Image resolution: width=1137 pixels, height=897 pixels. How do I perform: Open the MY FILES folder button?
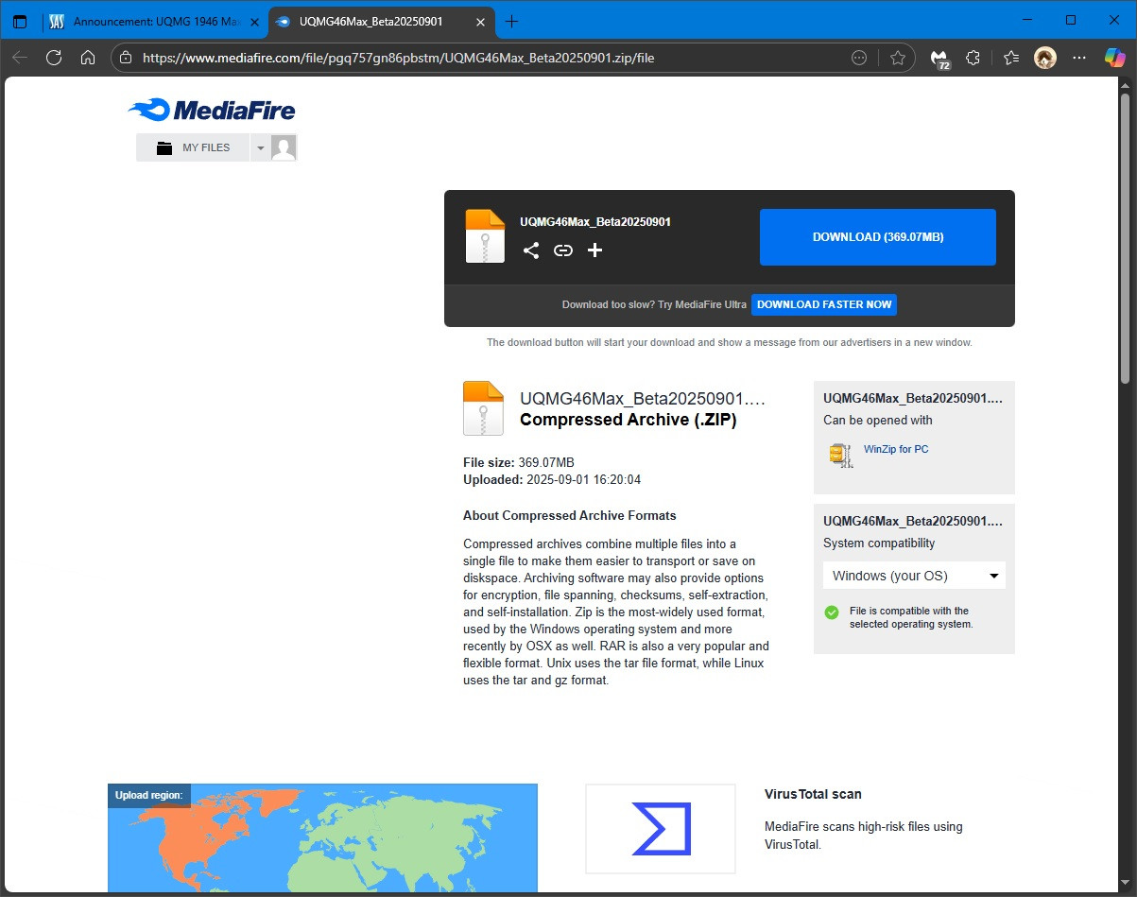(193, 147)
